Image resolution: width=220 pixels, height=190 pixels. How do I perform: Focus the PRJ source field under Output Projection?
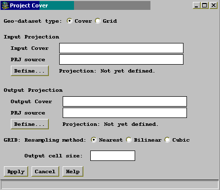(125, 113)
